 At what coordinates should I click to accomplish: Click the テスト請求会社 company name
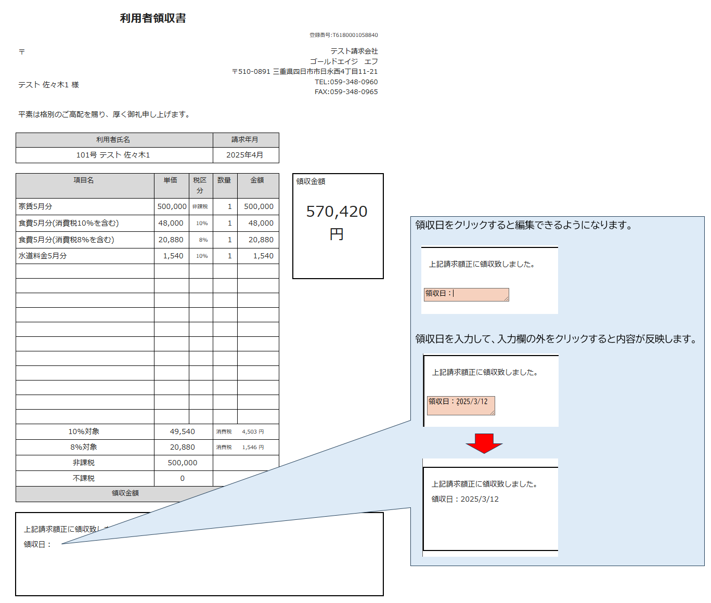(x=354, y=51)
